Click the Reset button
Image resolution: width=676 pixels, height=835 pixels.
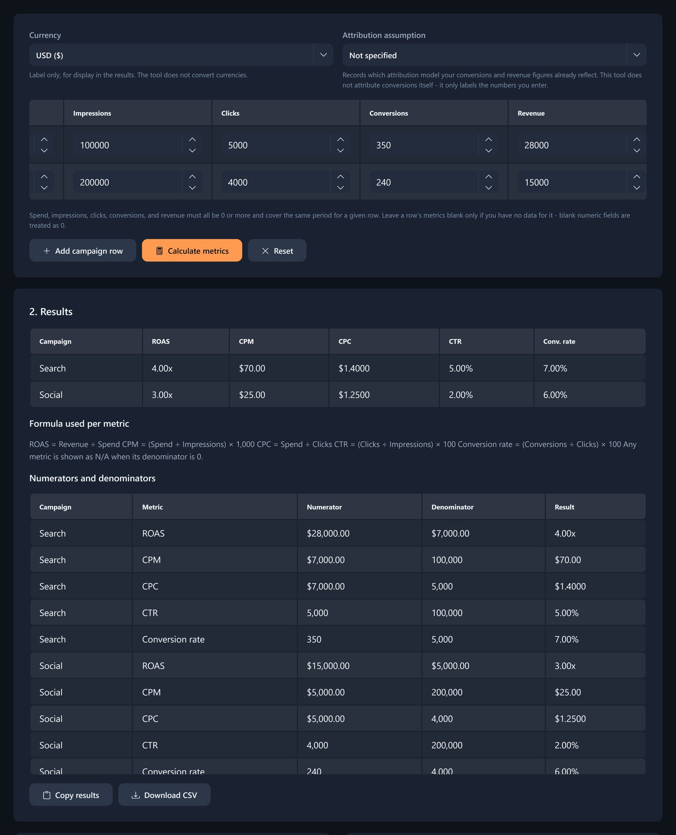(277, 251)
